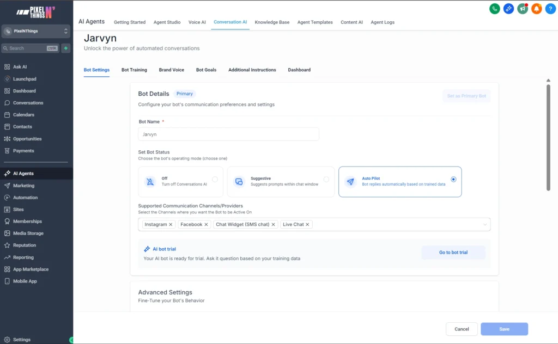This screenshot has width=558, height=344.
Task: Open the Agent Studio tab
Action: (x=167, y=22)
